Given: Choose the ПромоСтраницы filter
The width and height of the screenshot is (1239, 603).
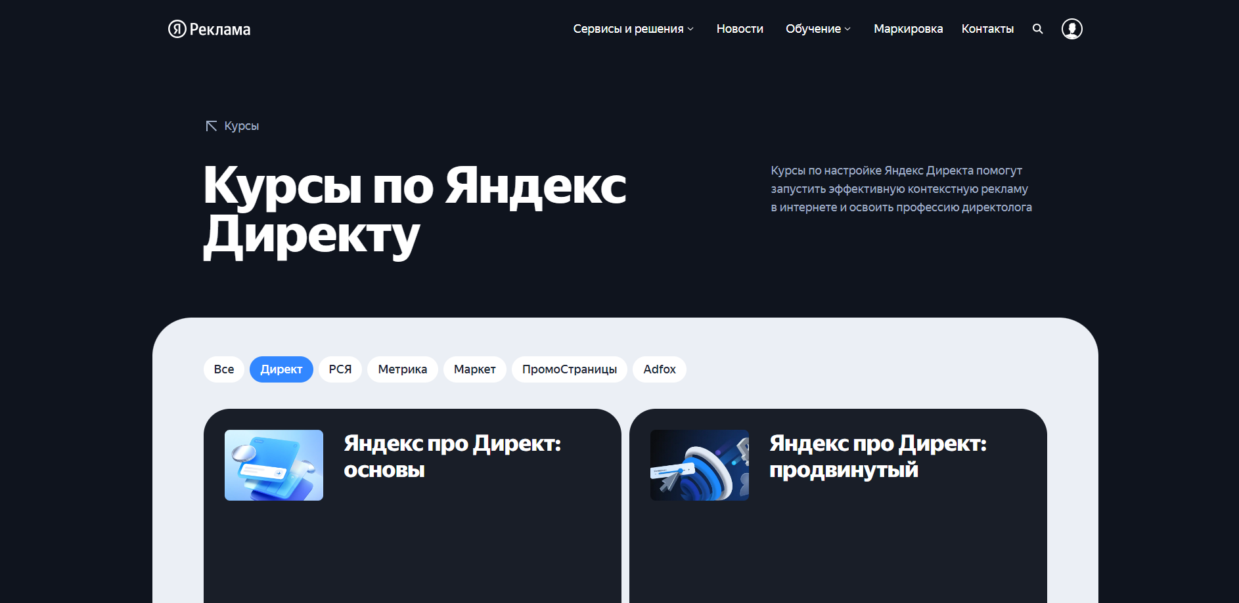Looking at the screenshot, I should pyautogui.click(x=570, y=369).
